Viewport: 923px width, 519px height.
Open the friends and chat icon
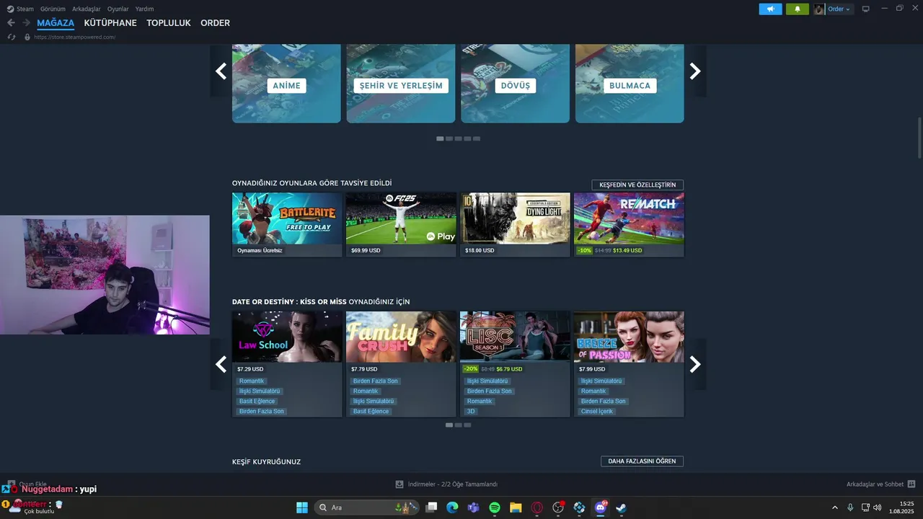[911, 484]
